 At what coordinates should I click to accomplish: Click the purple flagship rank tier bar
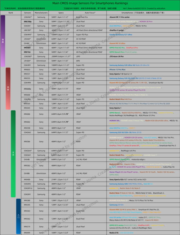[x=3, y=41]
